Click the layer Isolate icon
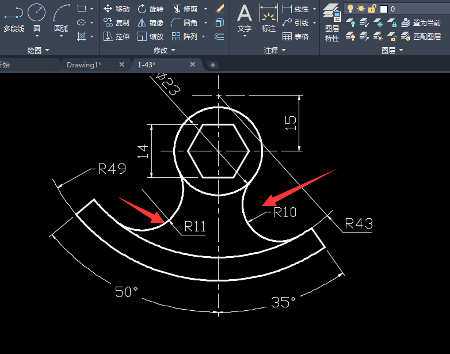The image size is (450, 354). click(x=364, y=22)
